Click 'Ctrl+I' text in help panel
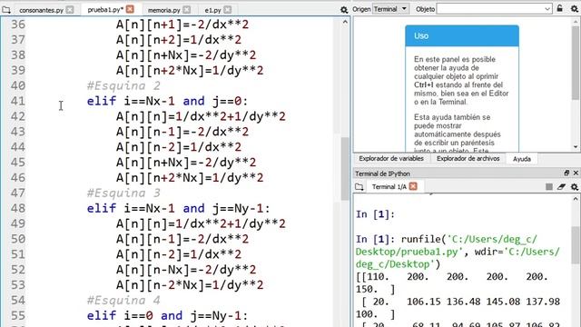The height and width of the screenshot is (327, 581). pyautogui.click(x=424, y=84)
